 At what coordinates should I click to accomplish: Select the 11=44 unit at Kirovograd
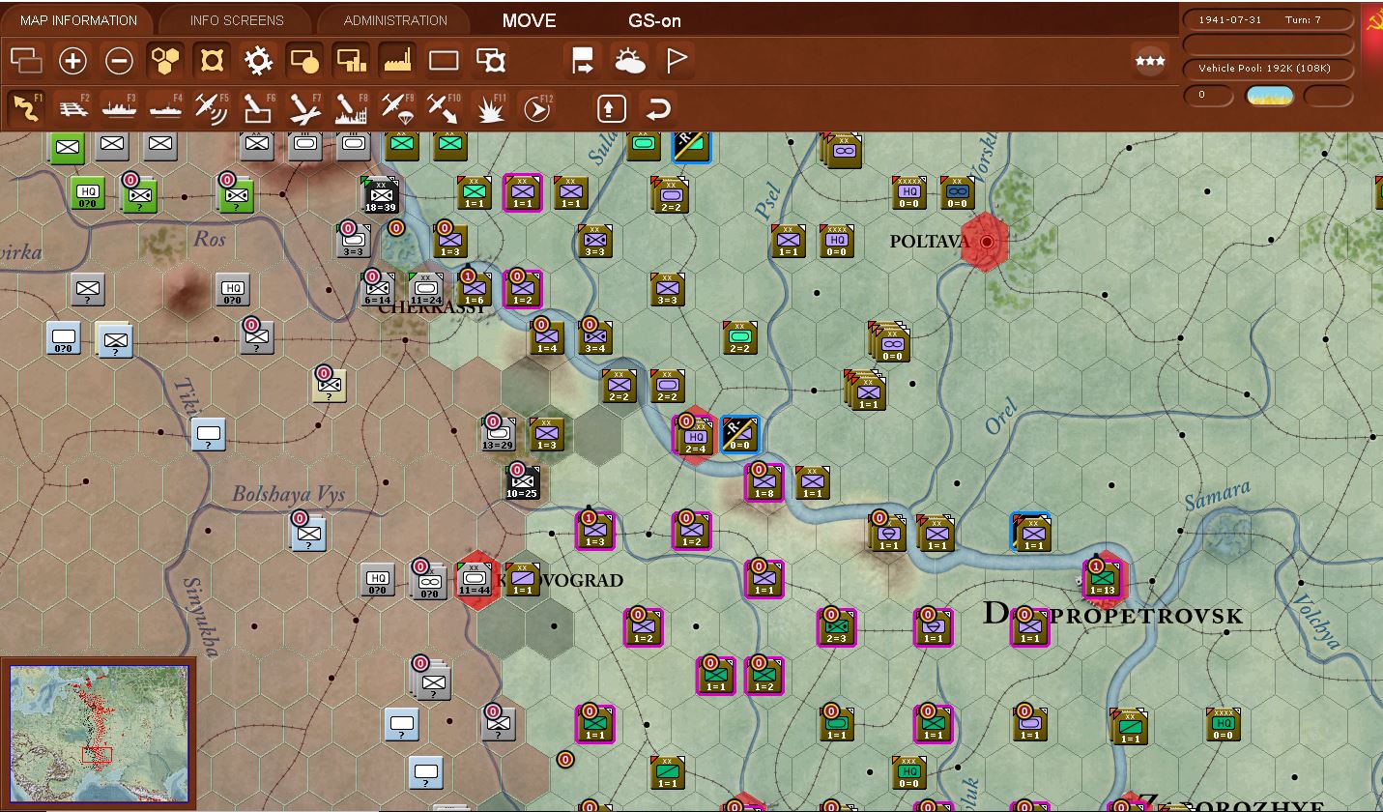[x=475, y=581]
